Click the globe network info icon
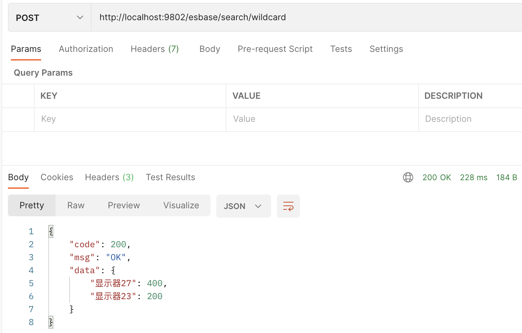Image resolution: width=522 pixels, height=333 pixels. click(x=408, y=177)
